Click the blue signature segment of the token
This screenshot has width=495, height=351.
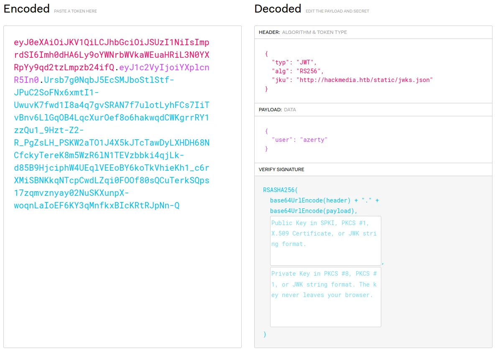coord(112,143)
